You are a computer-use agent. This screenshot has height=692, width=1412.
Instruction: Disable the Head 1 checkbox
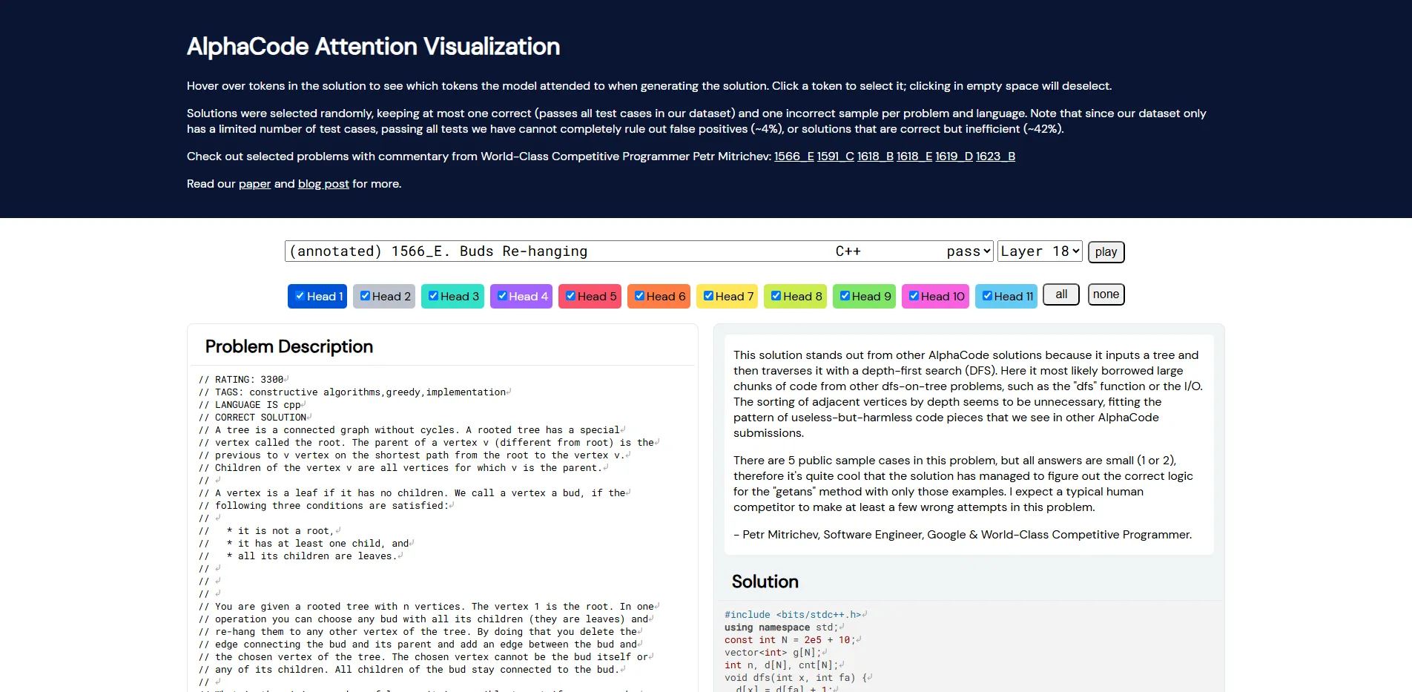[x=300, y=296]
